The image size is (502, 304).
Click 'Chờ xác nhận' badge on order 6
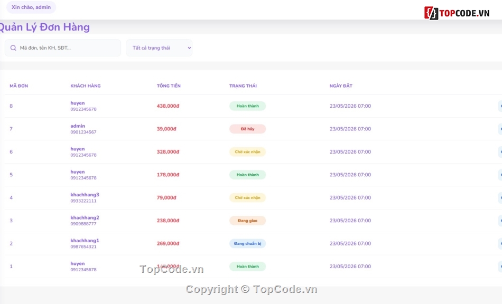point(247,152)
